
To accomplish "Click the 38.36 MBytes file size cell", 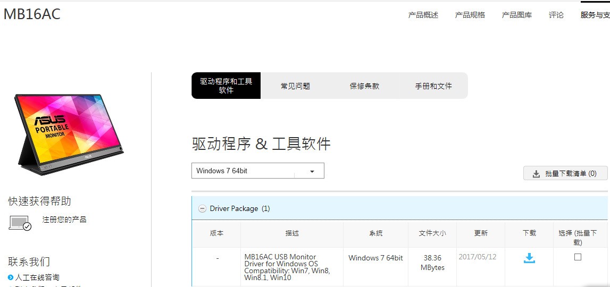I will [x=432, y=263].
